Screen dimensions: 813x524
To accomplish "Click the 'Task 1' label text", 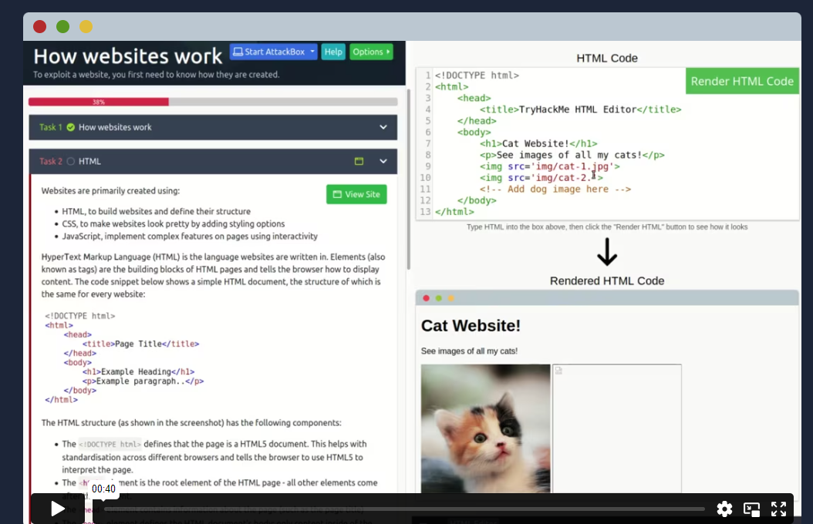I will (51, 127).
